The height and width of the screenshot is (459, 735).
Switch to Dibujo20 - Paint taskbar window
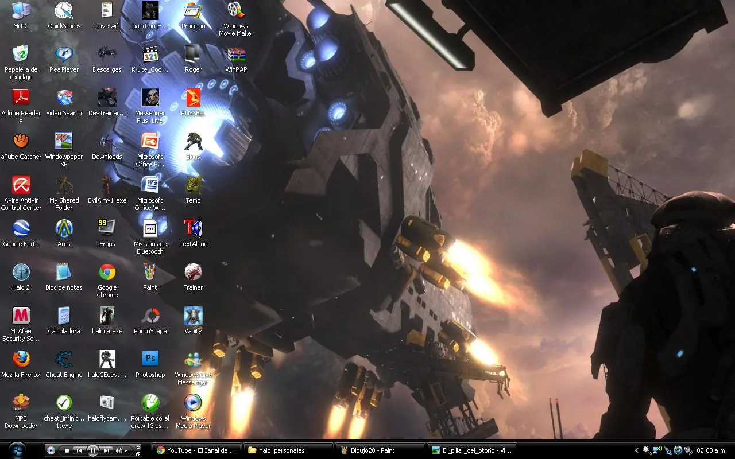coord(380,450)
